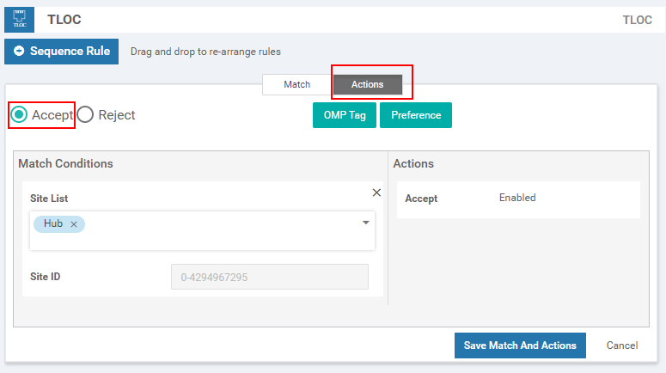Screen dimensions: 666x373
Task: Click the TLOC label at top right
Action: click(637, 20)
